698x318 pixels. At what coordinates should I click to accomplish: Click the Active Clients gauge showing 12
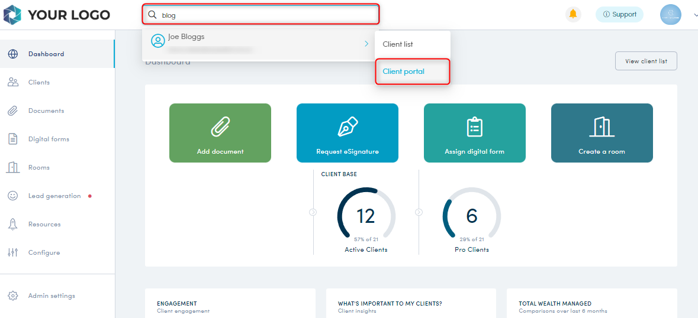click(366, 216)
